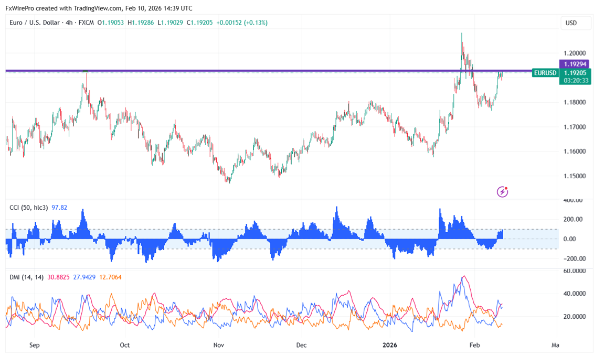Click the 1.18000 price axis label
Screen dimensions: 594x356
click(x=574, y=102)
